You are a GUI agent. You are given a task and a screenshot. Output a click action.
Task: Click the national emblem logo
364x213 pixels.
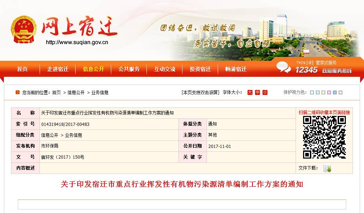pos(24,29)
